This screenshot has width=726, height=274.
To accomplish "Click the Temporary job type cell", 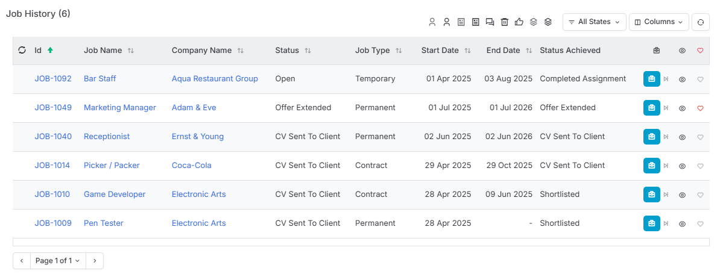I will (375, 79).
